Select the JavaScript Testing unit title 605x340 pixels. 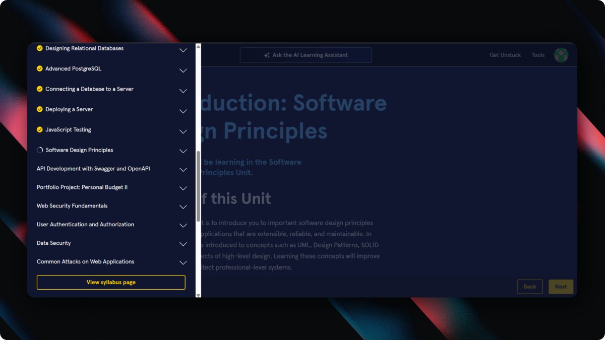click(x=68, y=129)
